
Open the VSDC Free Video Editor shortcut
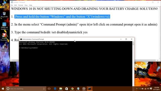[x=5, y=48]
